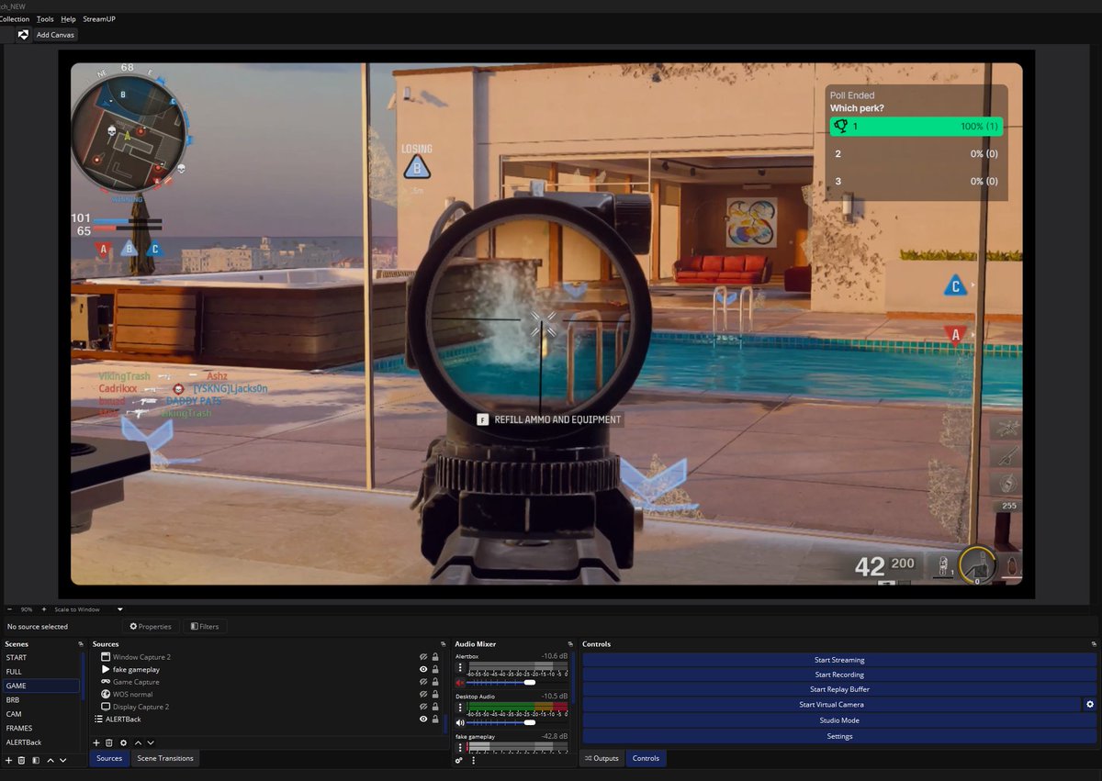Image resolution: width=1102 pixels, height=781 pixels.
Task: Click Start Replay Buffer button
Action: point(839,689)
